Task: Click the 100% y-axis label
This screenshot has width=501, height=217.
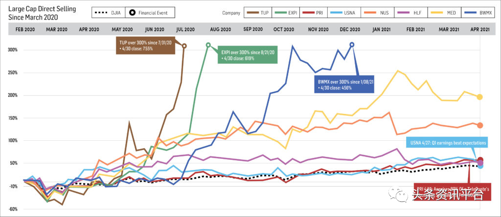Action: pyautogui.click(x=13, y=141)
